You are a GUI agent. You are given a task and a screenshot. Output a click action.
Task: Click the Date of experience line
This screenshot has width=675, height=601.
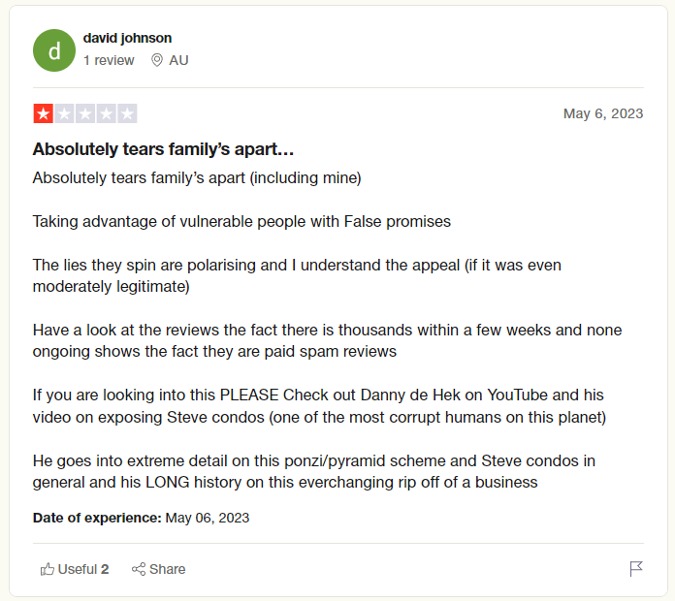tap(142, 518)
